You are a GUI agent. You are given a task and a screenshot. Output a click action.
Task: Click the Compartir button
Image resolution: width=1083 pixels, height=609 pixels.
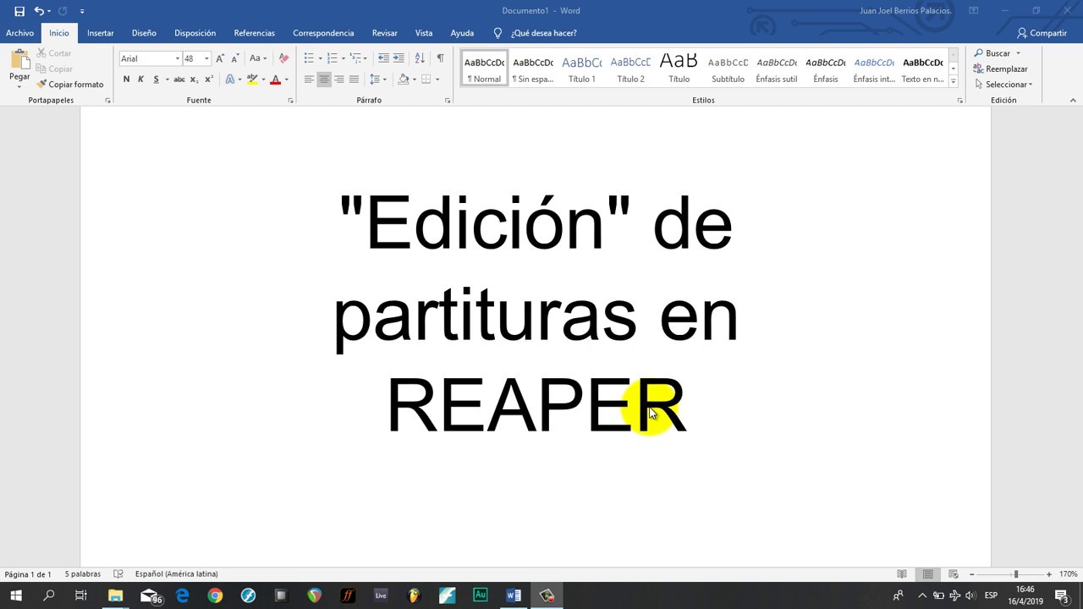pyautogui.click(x=1042, y=33)
